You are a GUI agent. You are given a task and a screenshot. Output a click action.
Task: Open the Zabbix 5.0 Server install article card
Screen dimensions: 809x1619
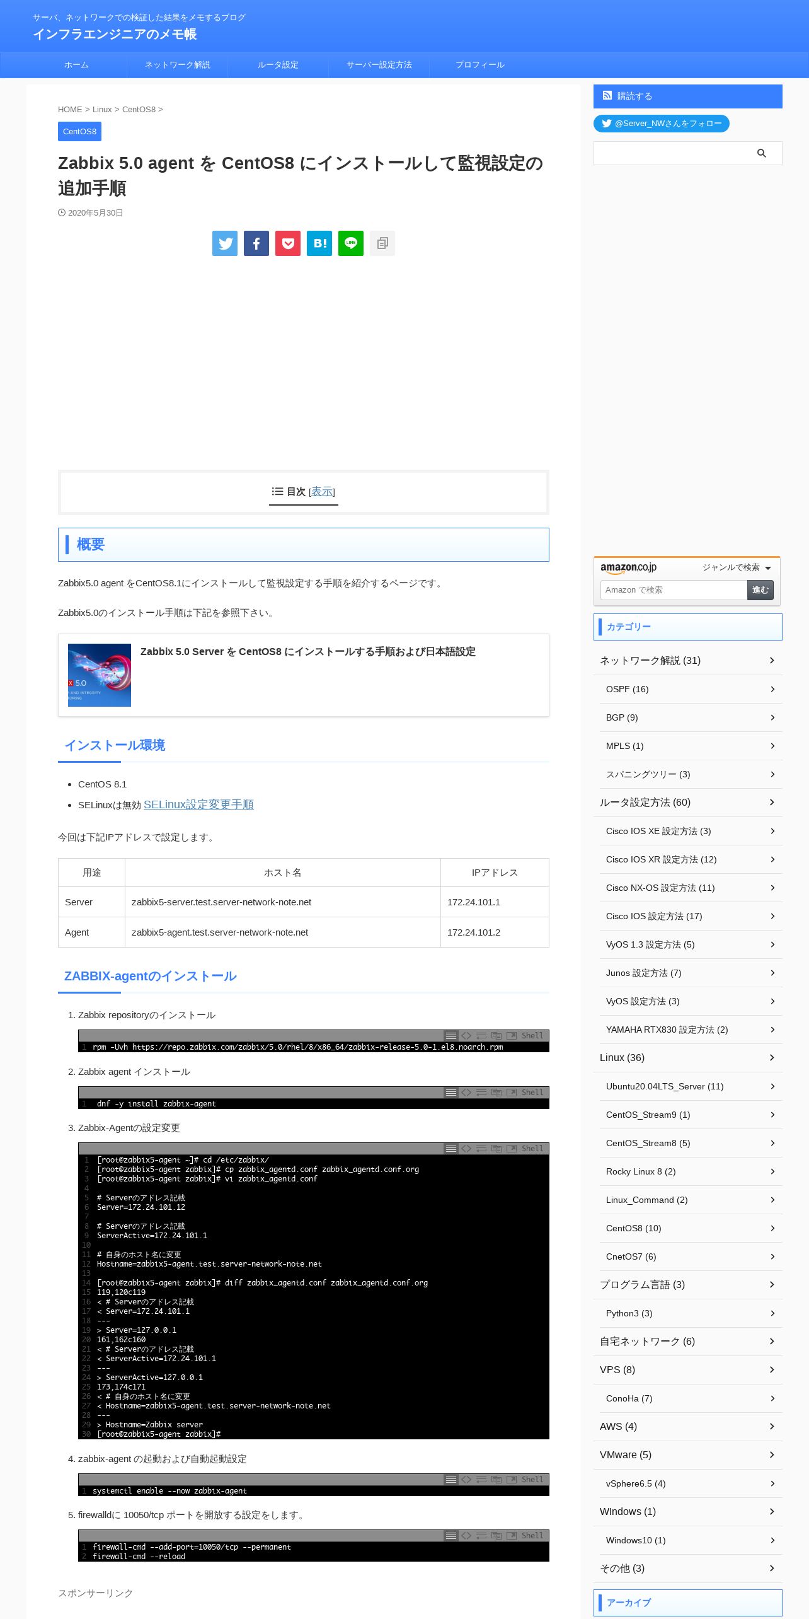coord(304,675)
